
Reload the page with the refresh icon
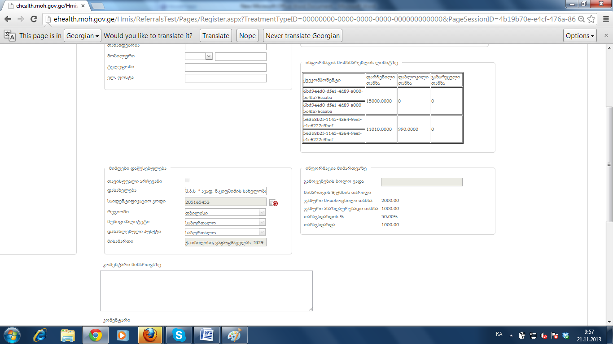[34, 19]
